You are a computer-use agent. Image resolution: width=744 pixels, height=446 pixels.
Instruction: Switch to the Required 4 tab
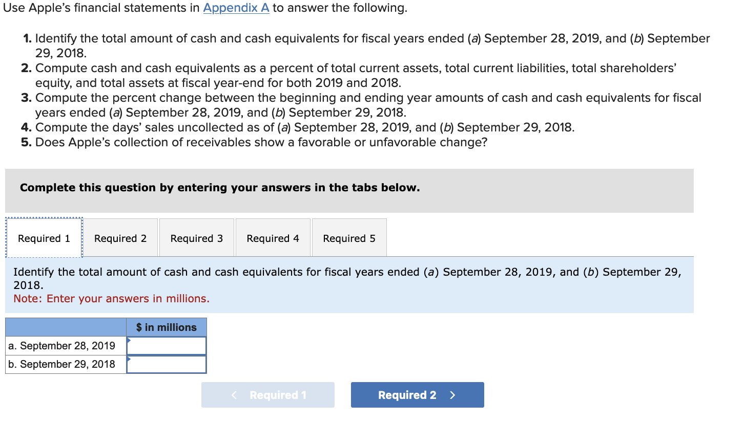273,237
